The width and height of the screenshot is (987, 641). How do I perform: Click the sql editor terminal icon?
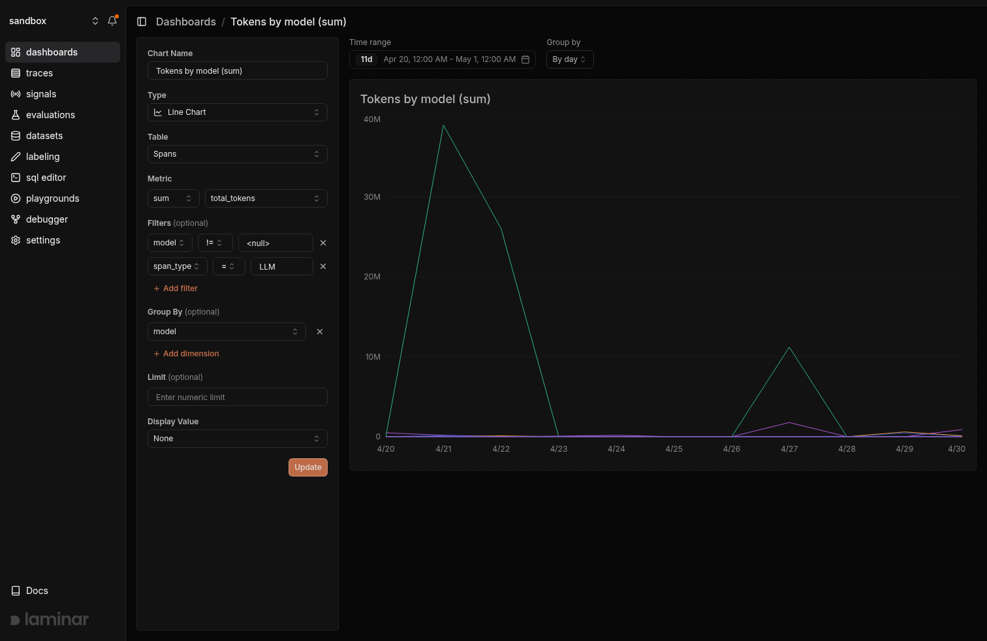point(16,178)
